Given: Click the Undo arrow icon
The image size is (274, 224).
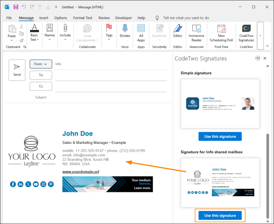Looking at the screenshot, I should click(24, 7).
